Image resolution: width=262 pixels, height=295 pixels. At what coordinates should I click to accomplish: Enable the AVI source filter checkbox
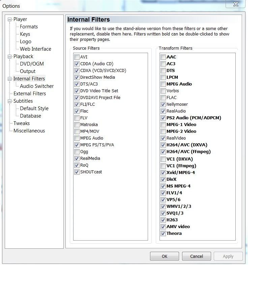pyautogui.click(x=77, y=57)
